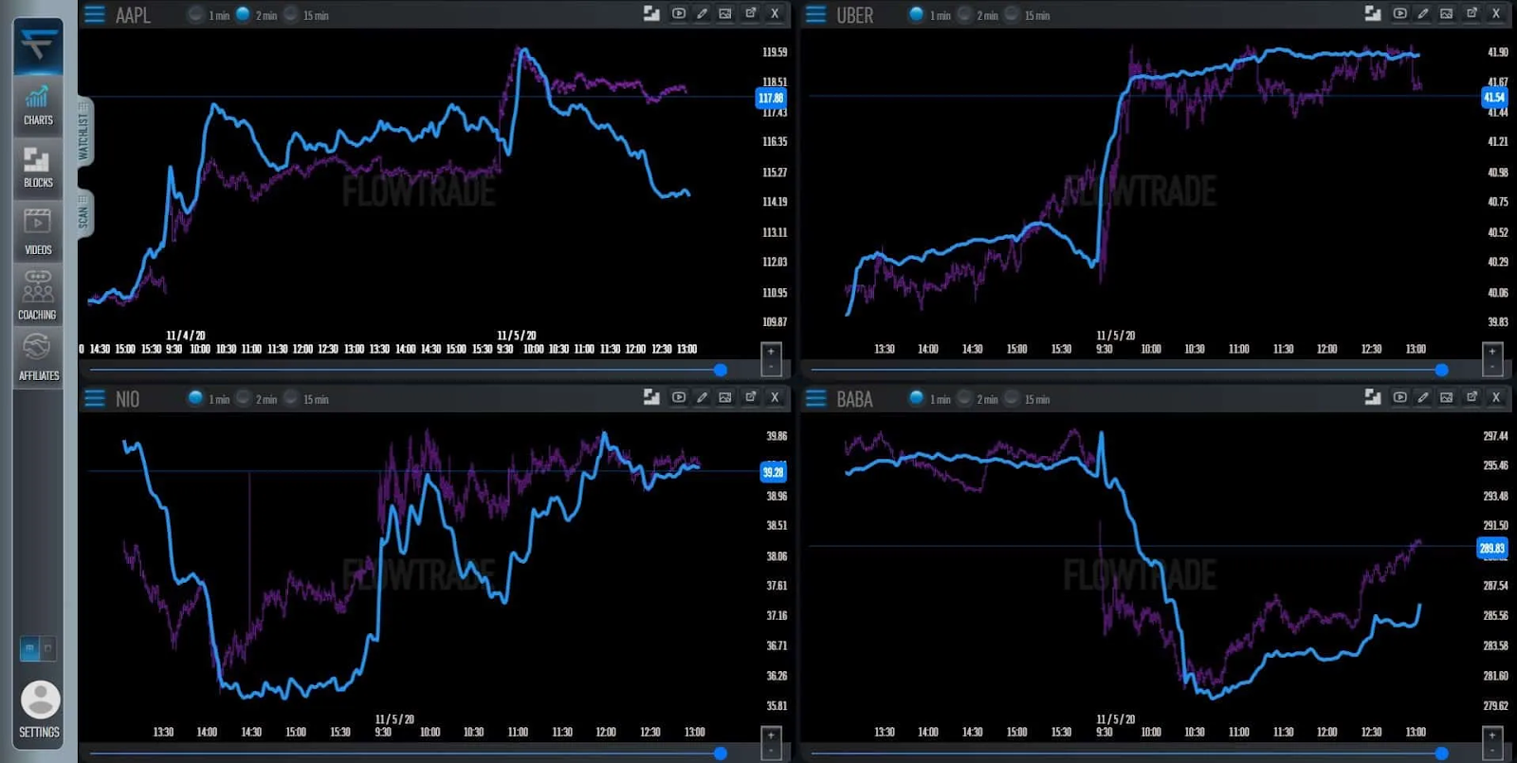Viewport: 1517px width, 763px height.
Task: Click the UBER chart time range slider handle
Action: tap(1441, 370)
